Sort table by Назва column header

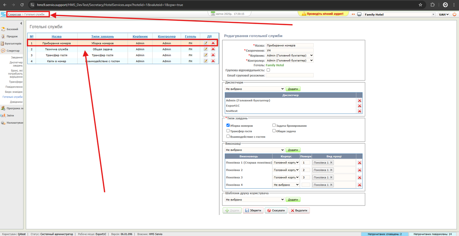[56, 37]
